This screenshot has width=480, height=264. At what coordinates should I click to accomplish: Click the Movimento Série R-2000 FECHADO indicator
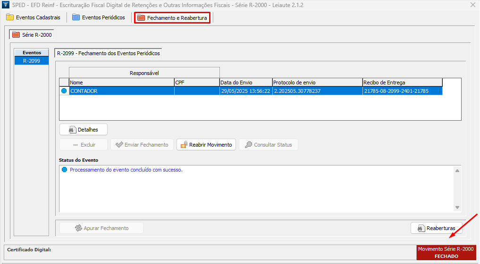(x=446, y=252)
